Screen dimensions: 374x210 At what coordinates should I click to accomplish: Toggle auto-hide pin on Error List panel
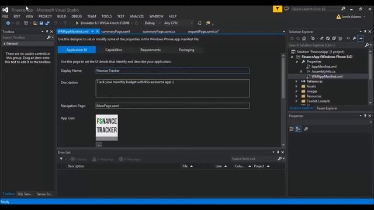pyautogui.click(x=278, y=152)
